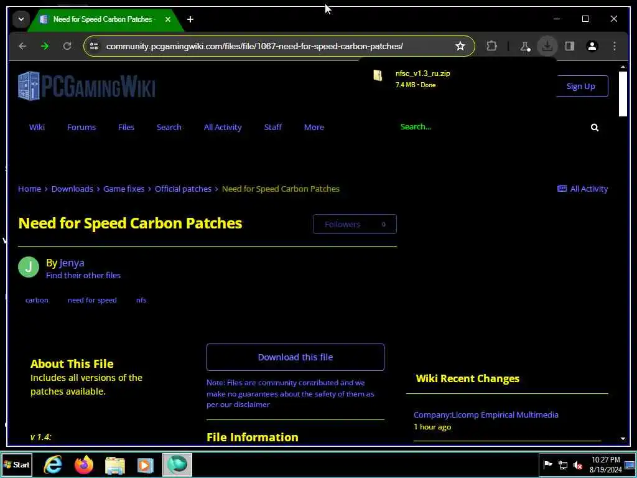637x478 pixels.
Task: Open the extensions puzzle icon
Action: coord(491,46)
